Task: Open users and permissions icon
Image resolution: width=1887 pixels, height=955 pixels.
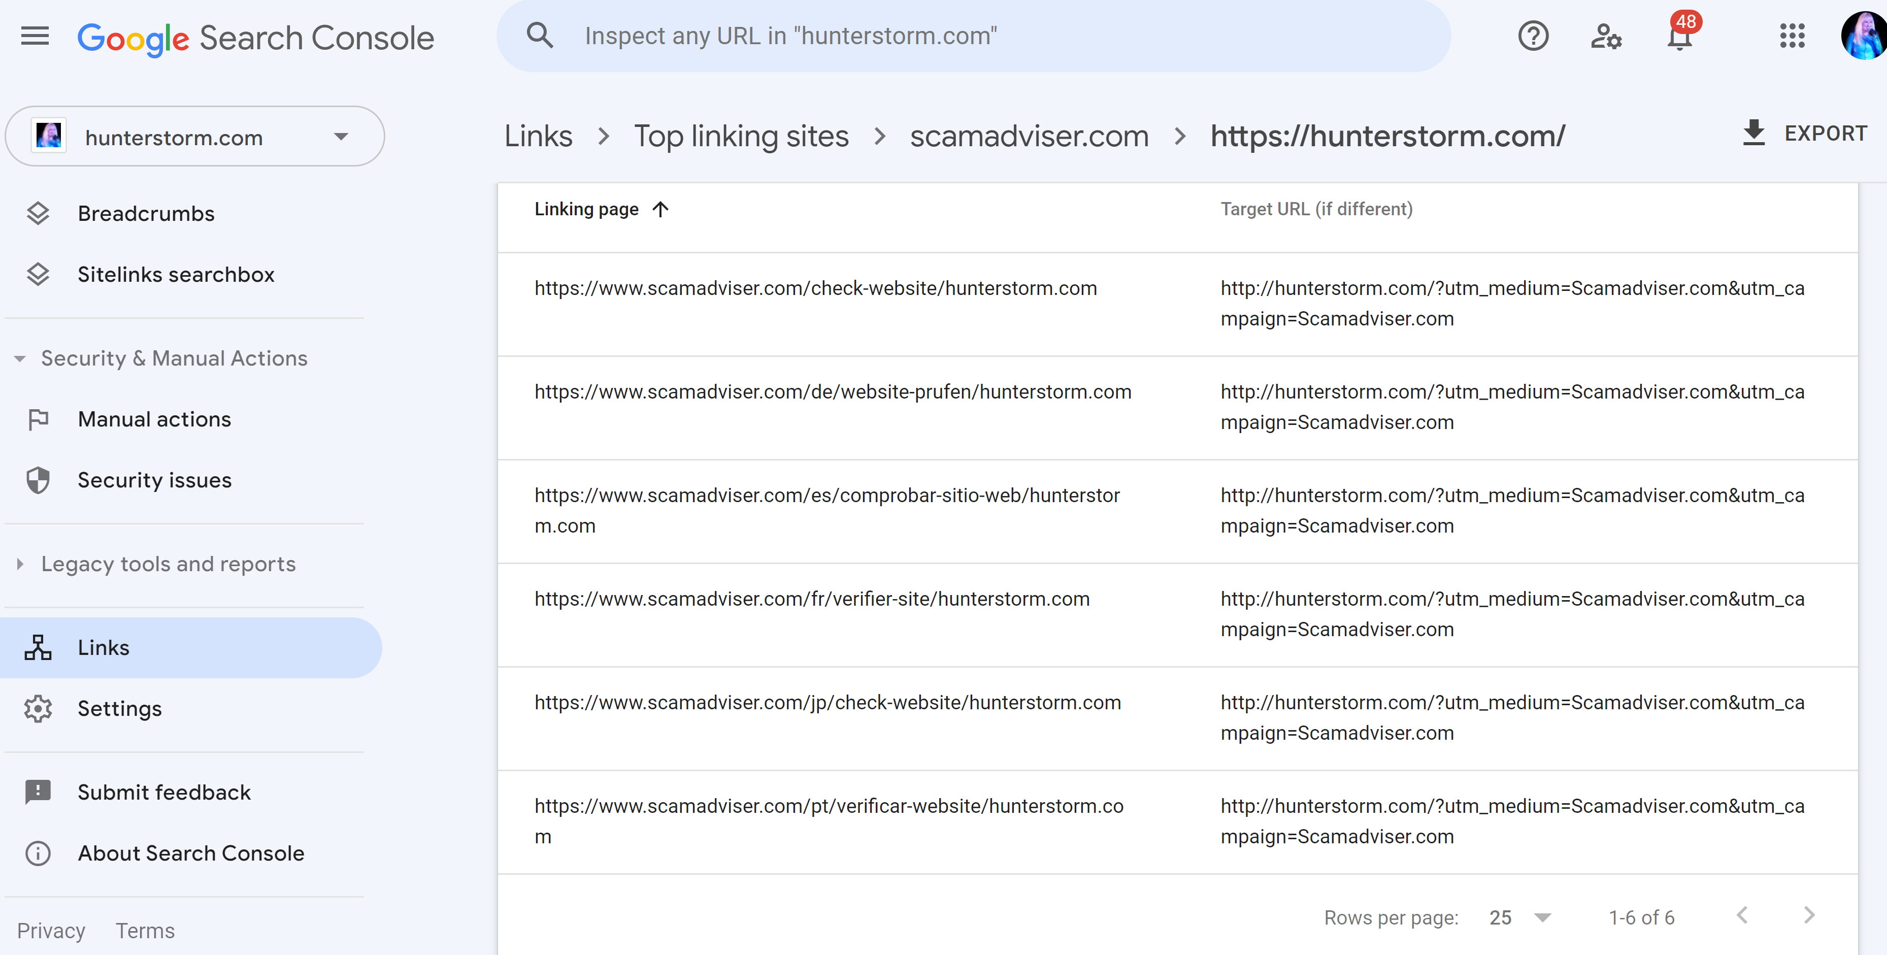Action: (1606, 36)
